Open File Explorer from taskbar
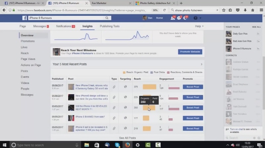This screenshot has height=148, width=265. [x=87, y=145]
